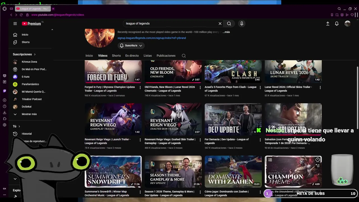This screenshot has width=359, height=202.
Task: Play the Summoner's Snowdrift thumbnail
Action: pos(113,172)
